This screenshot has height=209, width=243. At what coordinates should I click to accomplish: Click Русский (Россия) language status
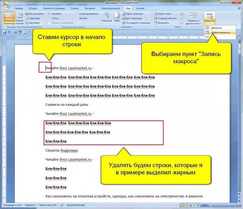(x=75, y=205)
